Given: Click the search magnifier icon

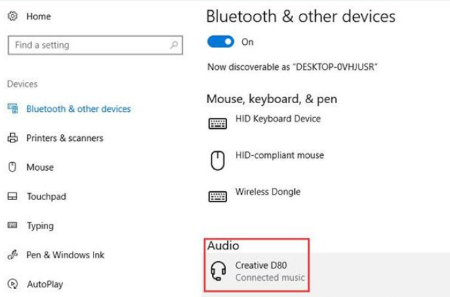Looking at the screenshot, I should (174, 45).
